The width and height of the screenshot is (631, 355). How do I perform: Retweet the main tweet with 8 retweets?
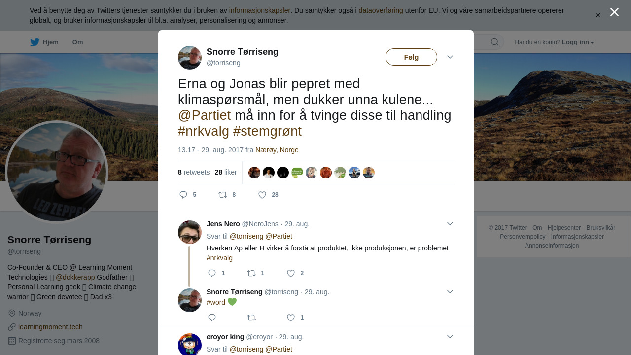pyautogui.click(x=223, y=195)
